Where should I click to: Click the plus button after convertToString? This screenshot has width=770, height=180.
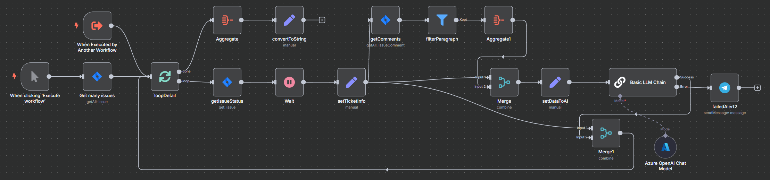[x=322, y=20]
